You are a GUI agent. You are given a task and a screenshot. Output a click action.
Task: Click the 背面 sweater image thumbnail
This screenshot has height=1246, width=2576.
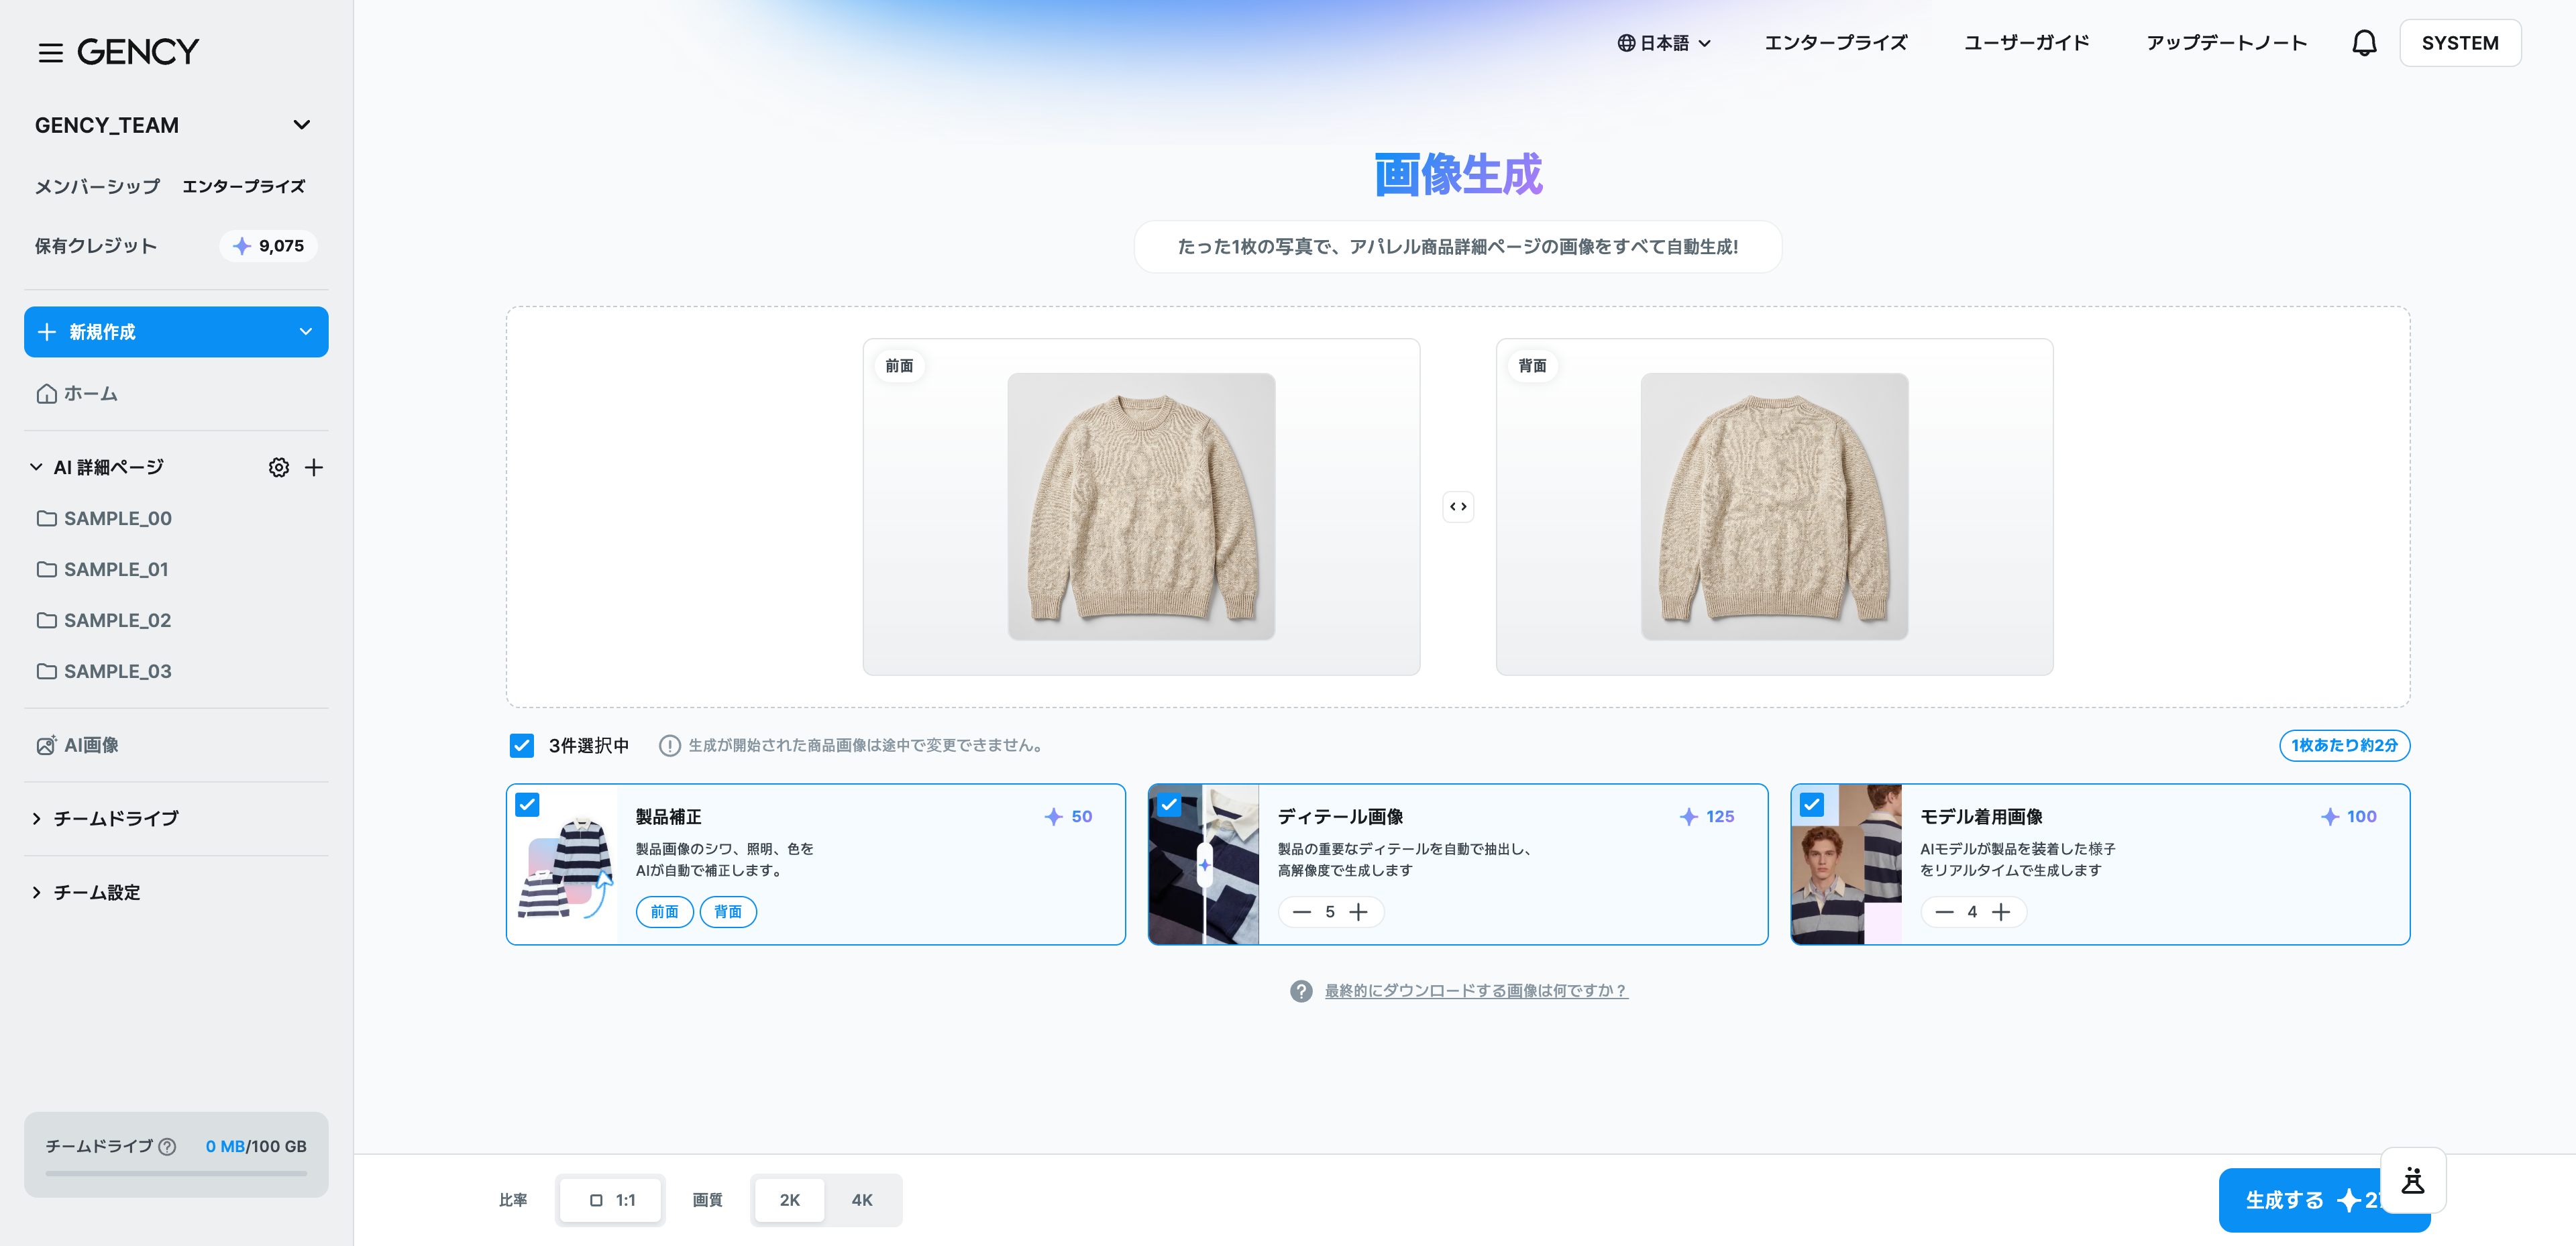(1774, 507)
